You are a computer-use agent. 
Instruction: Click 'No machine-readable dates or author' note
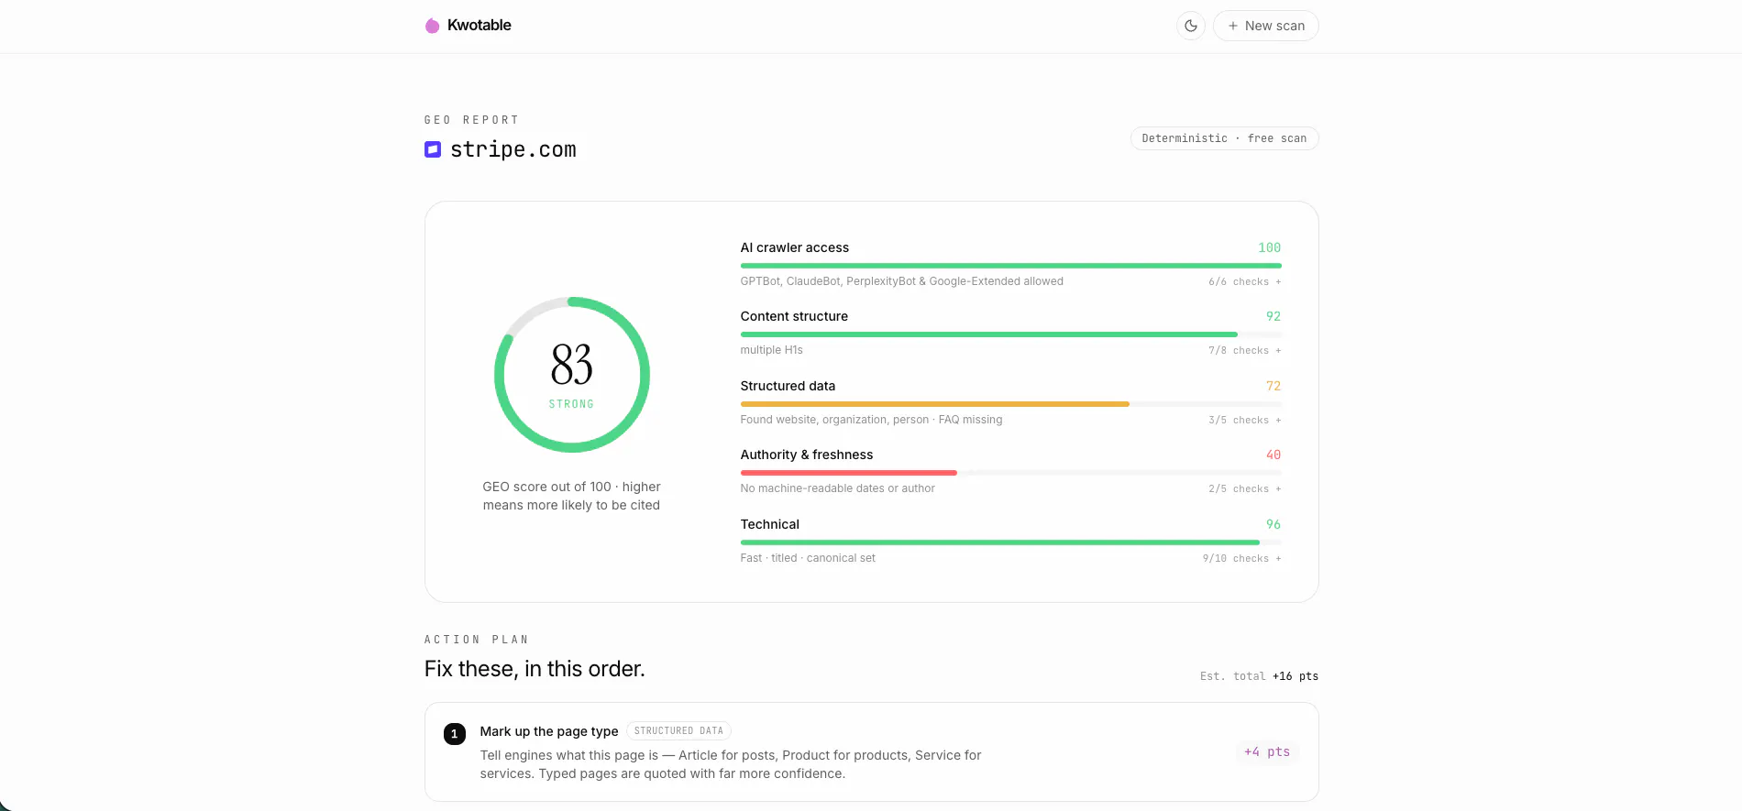click(x=838, y=488)
